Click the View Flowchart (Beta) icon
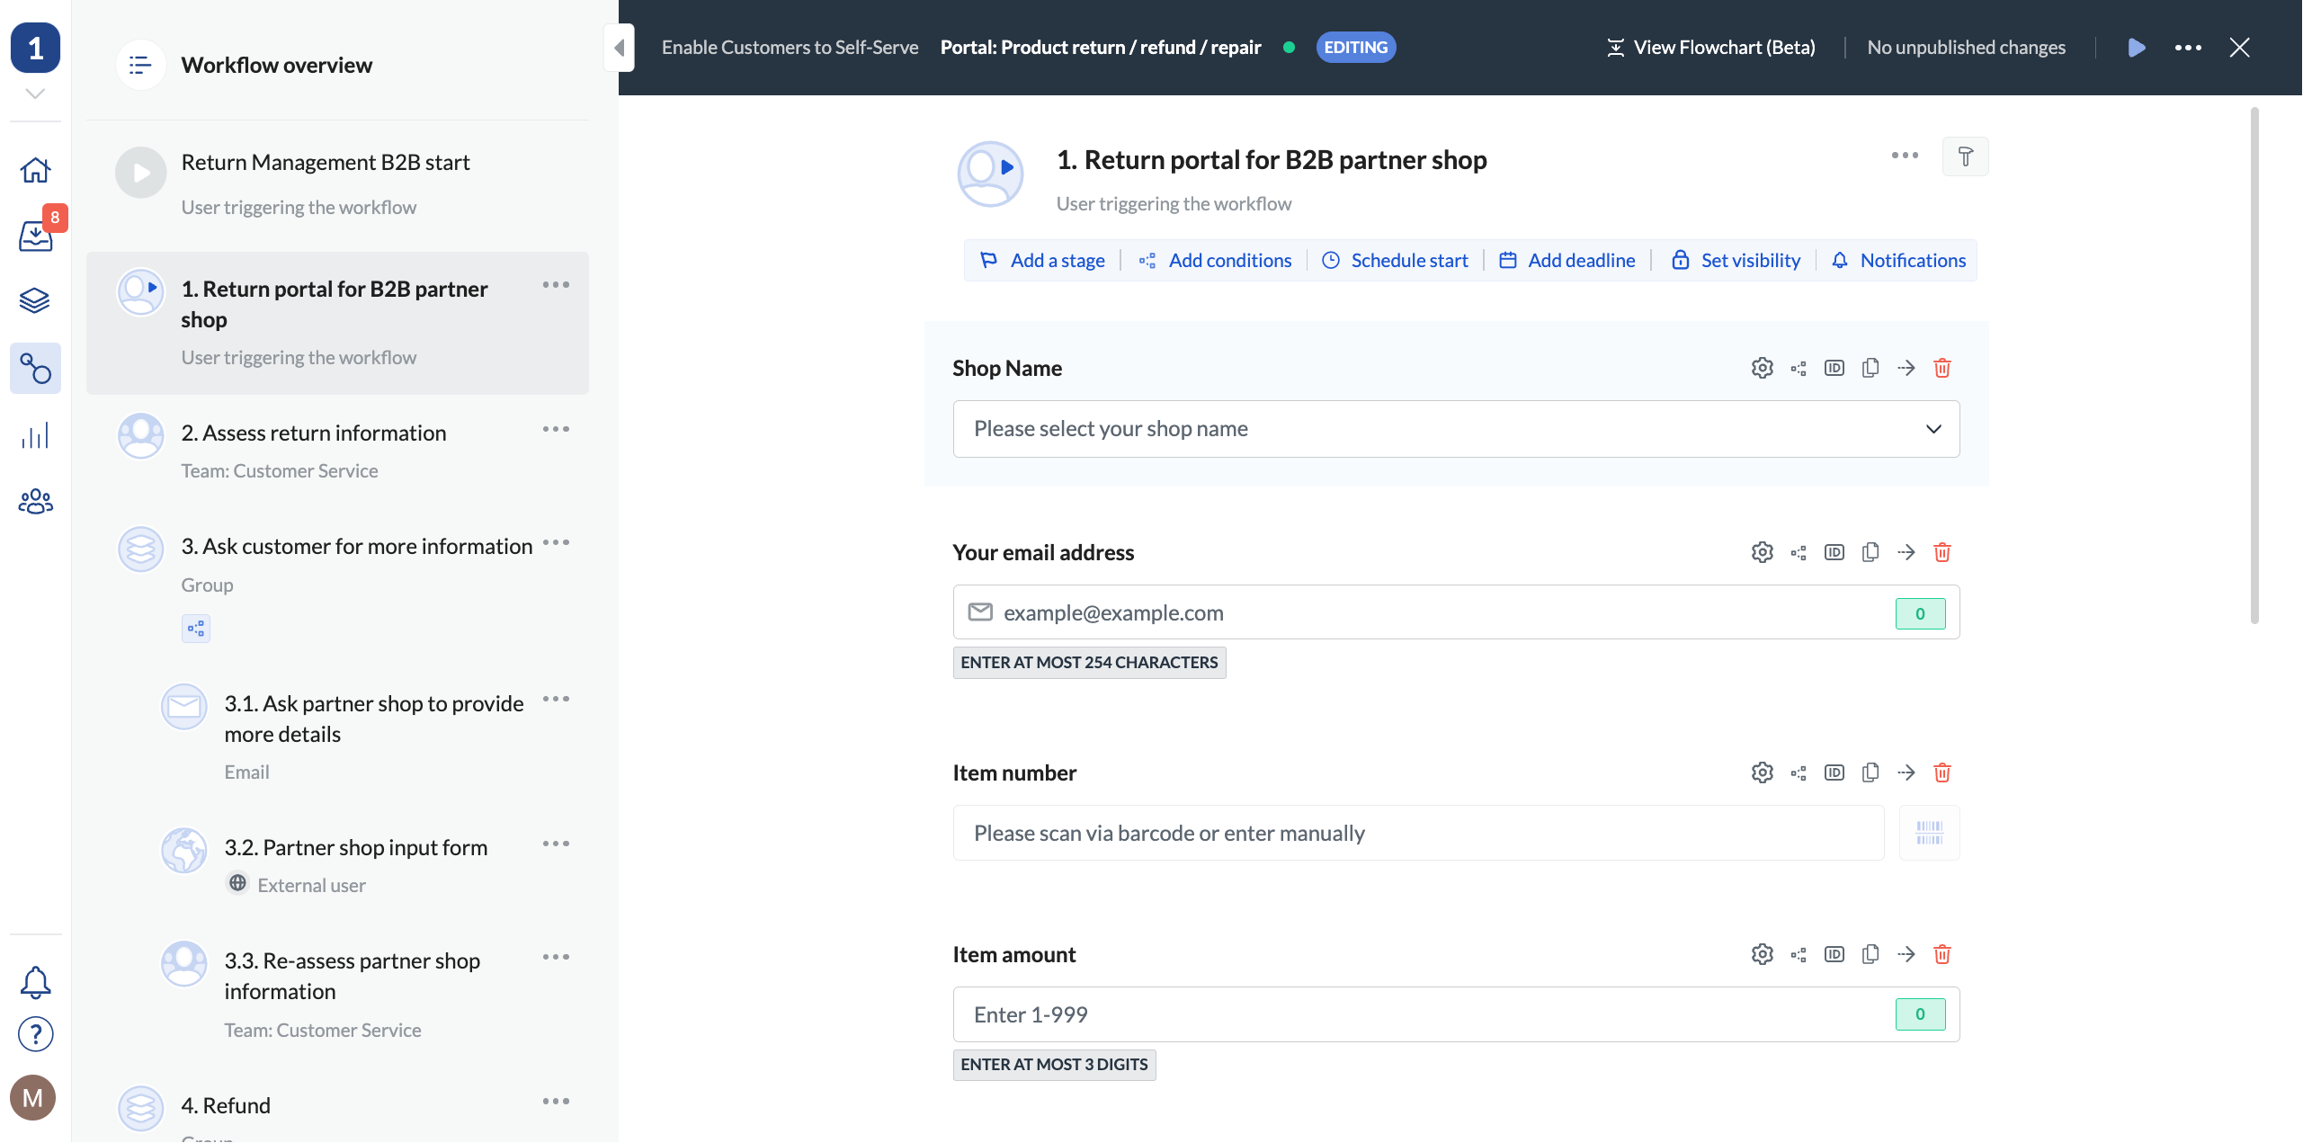2303x1143 pixels. click(1612, 47)
